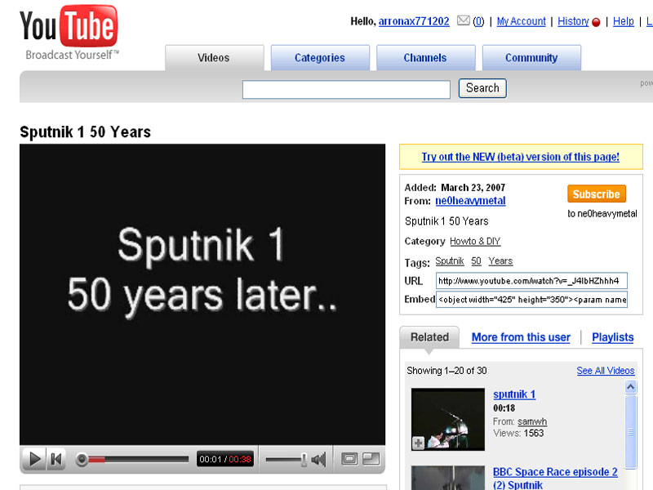The width and height of the screenshot is (653, 490).
Task: Play the Sputnik video
Action: [34, 459]
